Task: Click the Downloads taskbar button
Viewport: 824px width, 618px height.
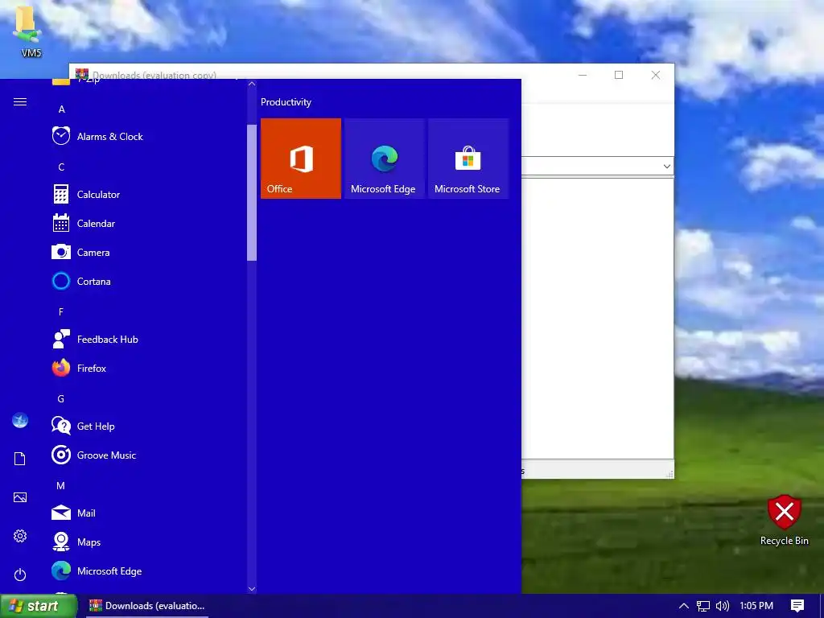Action: tap(147, 606)
